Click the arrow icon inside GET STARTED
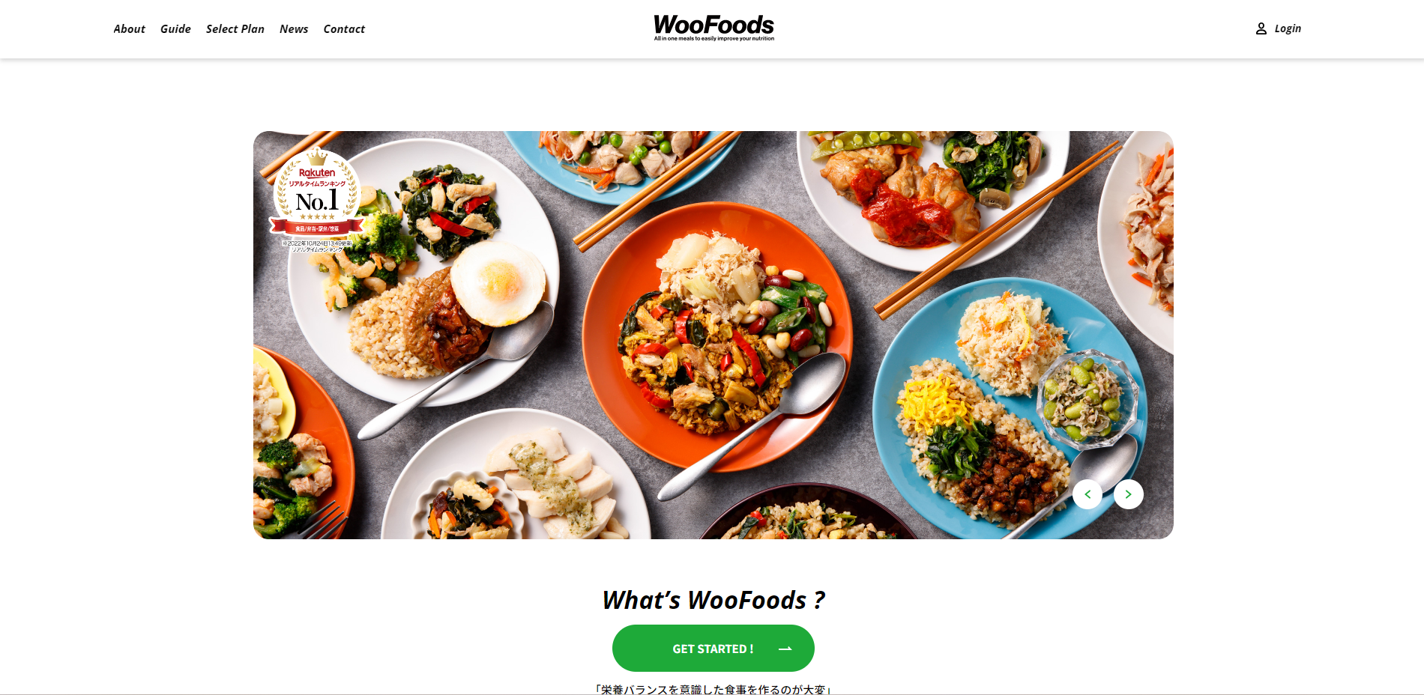Viewport: 1424px width, 695px height. click(785, 649)
